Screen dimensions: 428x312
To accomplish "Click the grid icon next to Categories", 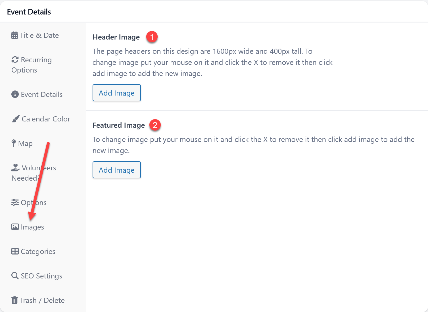I will coord(15,251).
